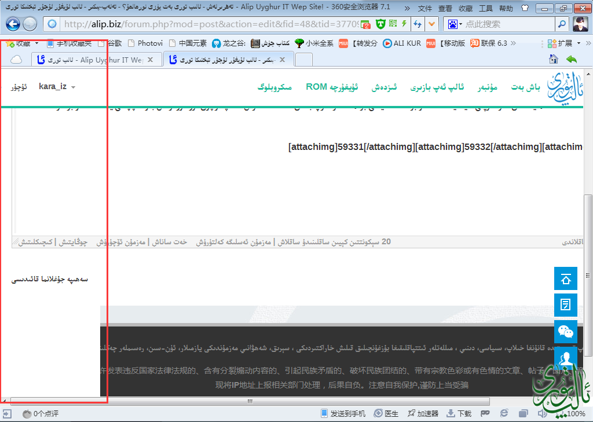Open the 中国元素 bookmark
This screenshot has height=422, width=593.
coord(188,43)
